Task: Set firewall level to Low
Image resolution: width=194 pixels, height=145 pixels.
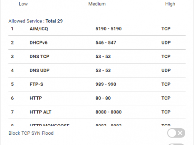Action: [x=23, y=4]
